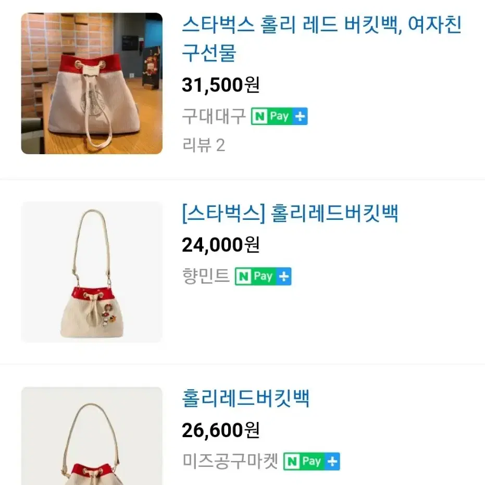Viewport: 485px width, 485px height.
Task: Click the N Pay badge beside 미즈공구마켓
Action: pos(312,462)
